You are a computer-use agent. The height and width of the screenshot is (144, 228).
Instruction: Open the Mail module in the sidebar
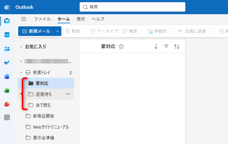(7, 21)
